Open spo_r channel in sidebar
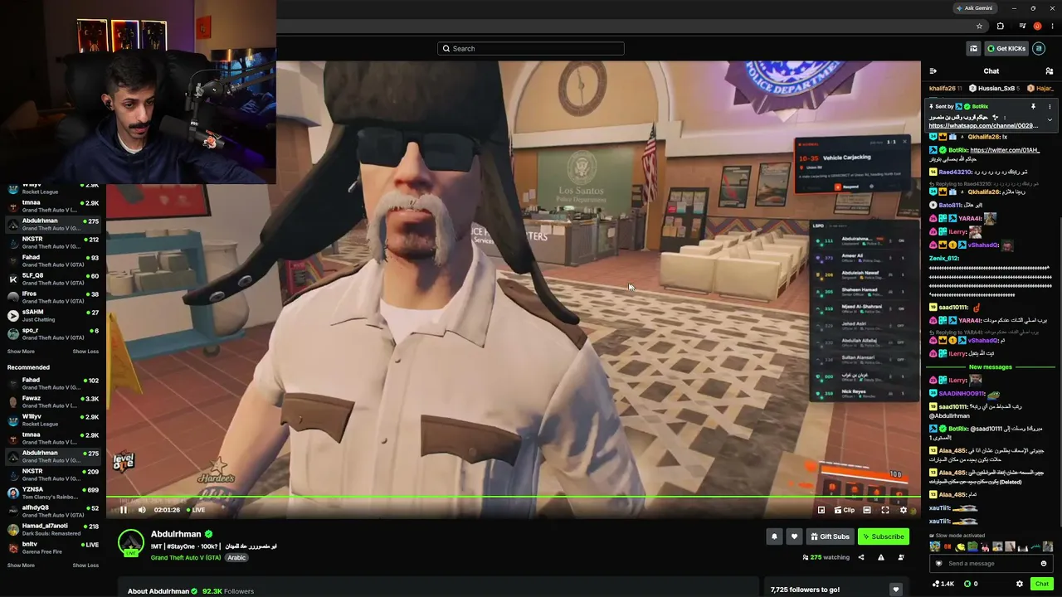 click(x=53, y=334)
